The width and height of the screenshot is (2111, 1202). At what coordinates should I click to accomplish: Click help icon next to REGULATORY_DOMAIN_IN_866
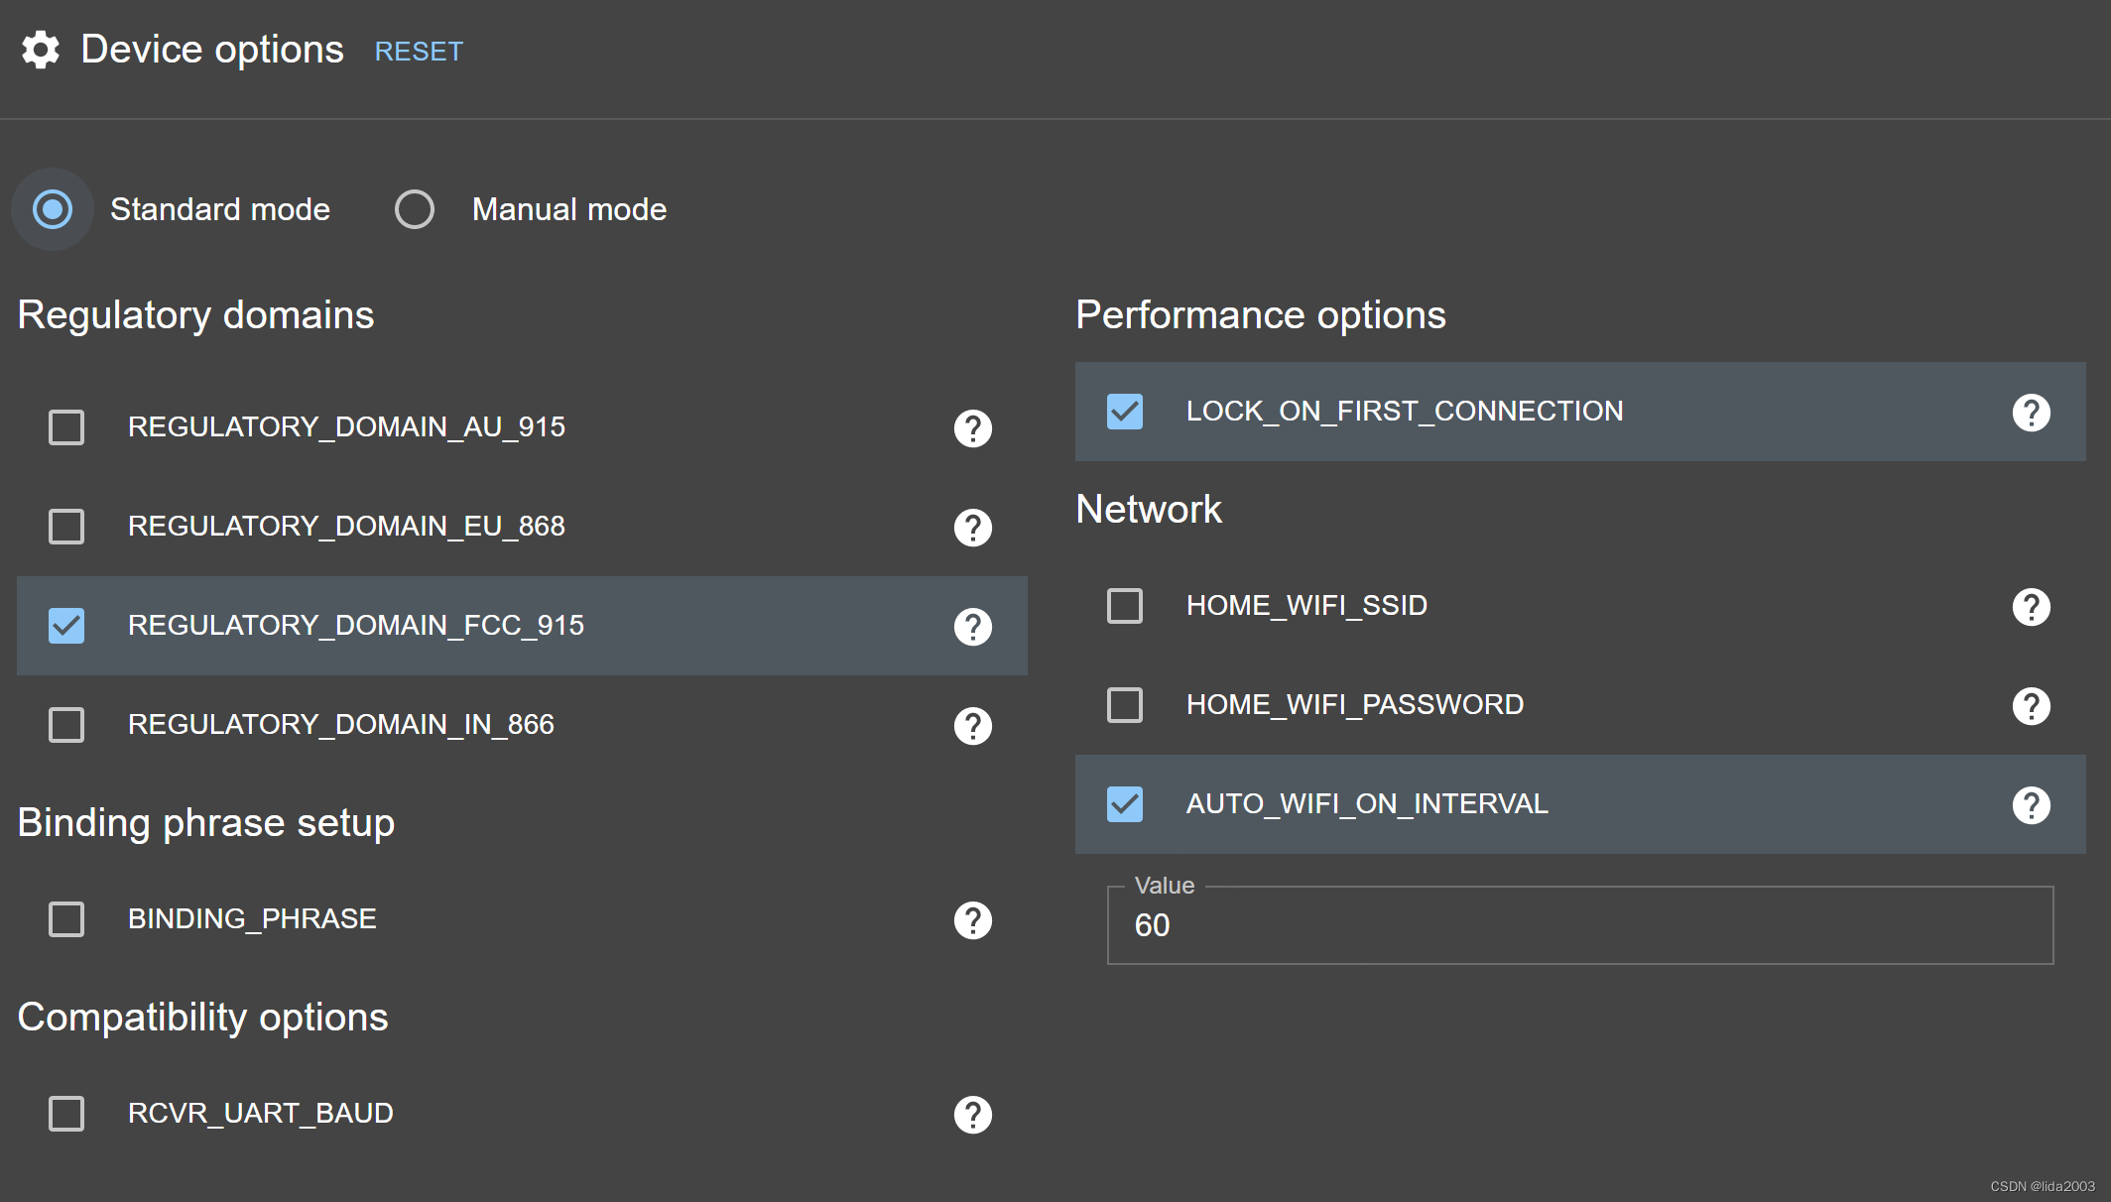[972, 726]
